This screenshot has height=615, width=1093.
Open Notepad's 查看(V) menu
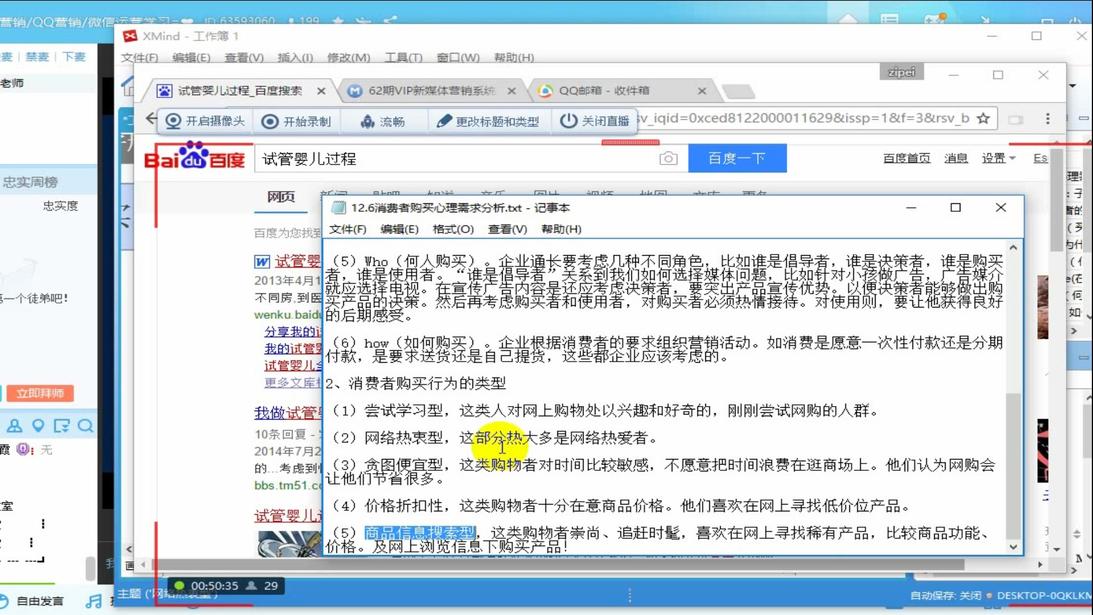point(507,229)
